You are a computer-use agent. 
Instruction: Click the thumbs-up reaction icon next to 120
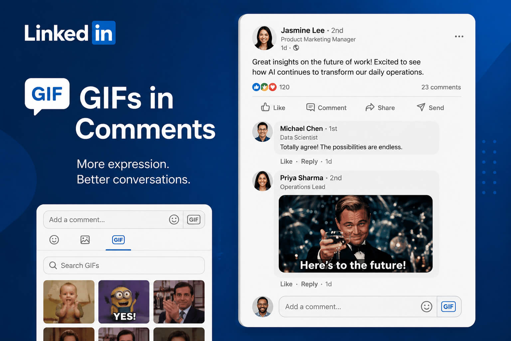(256, 87)
